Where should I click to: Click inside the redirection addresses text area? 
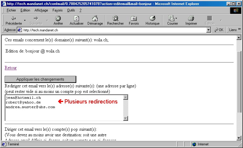(x=64, y=113)
